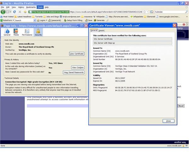189x152 pixels.
Task: Click the Forward arrow navigation button
Action: point(8,12)
